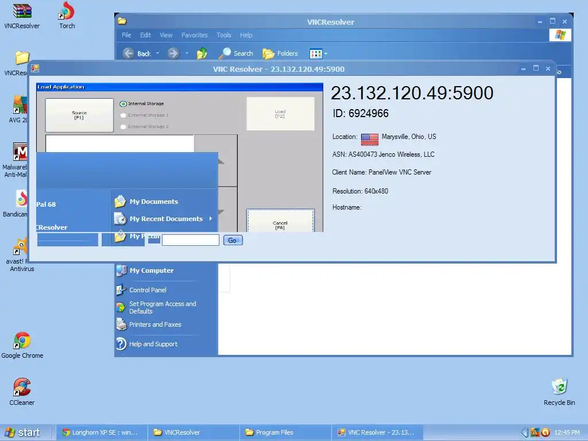Viewport: 588px width, 441px height.
Task: Click the US flag next to Location
Action: coord(369,139)
